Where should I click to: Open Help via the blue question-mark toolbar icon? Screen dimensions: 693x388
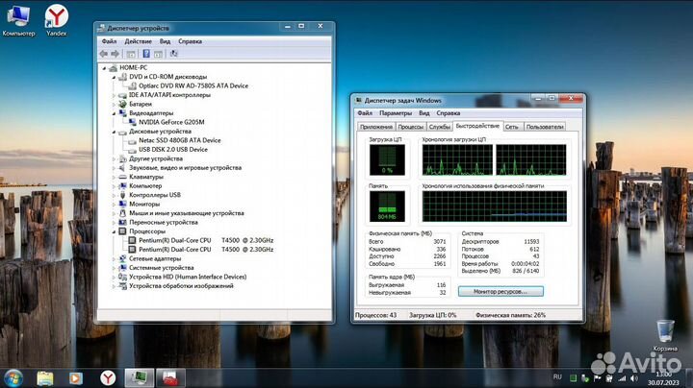coord(146,54)
